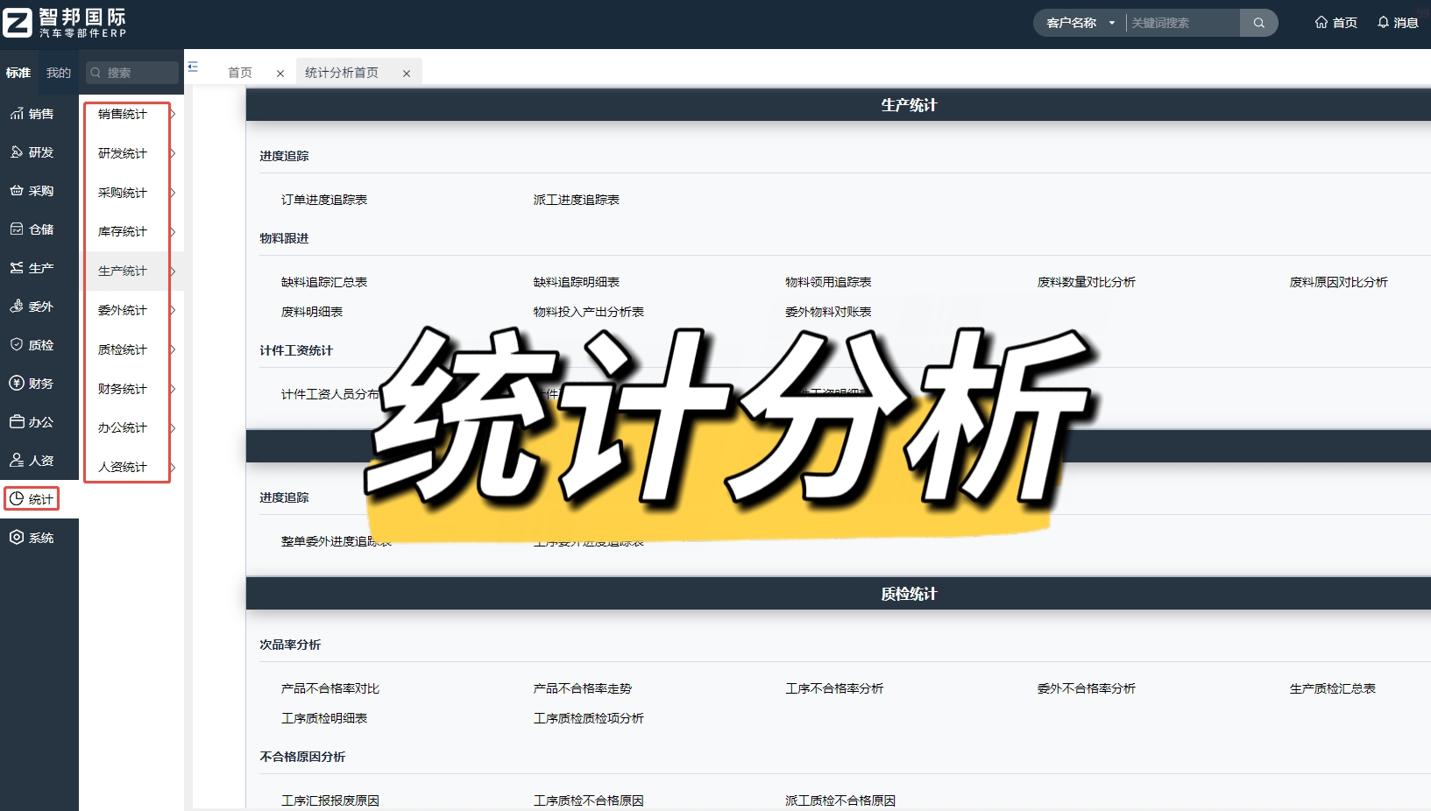
Task: Collapse the sidebar menu toggle icon
Action: point(193,67)
